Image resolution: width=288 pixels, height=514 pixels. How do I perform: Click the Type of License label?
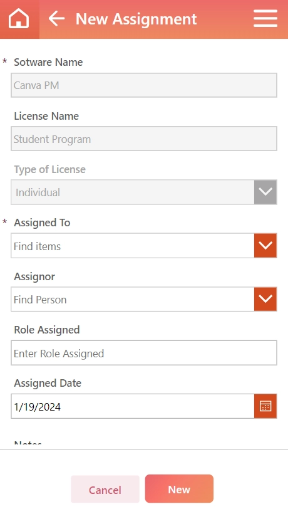[49, 169]
